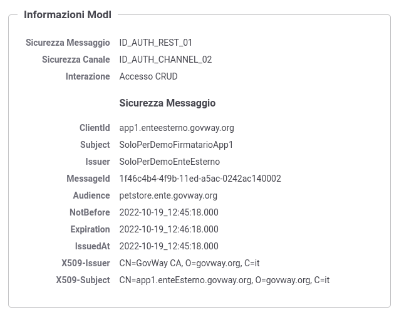Click the Sicurezza Canale label

tap(76, 60)
